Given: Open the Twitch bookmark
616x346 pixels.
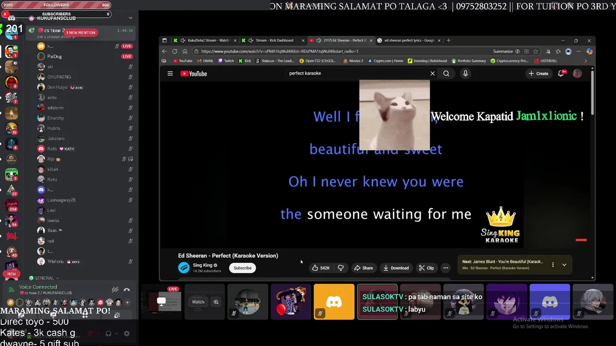Looking at the screenshot, I should tap(226, 61).
